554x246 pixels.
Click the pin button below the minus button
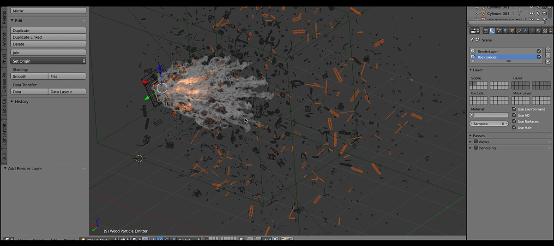[548, 62]
